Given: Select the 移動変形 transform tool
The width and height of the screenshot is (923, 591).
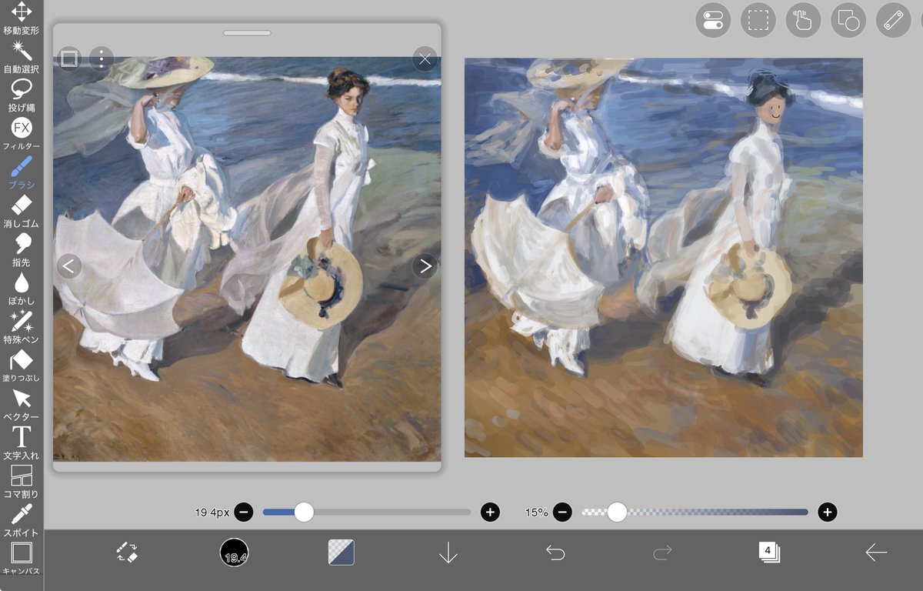Looking at the screenshot, I should 21,18.
